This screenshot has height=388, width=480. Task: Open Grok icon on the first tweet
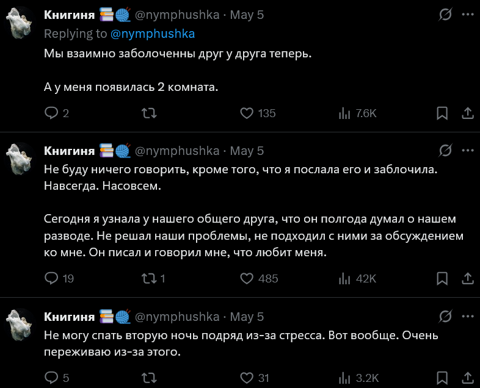coord(446,15)
